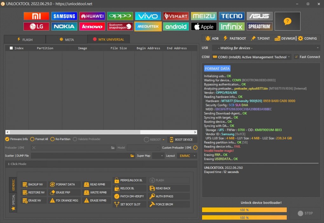Select the Re-Partition radio option

tap(60, 139)
